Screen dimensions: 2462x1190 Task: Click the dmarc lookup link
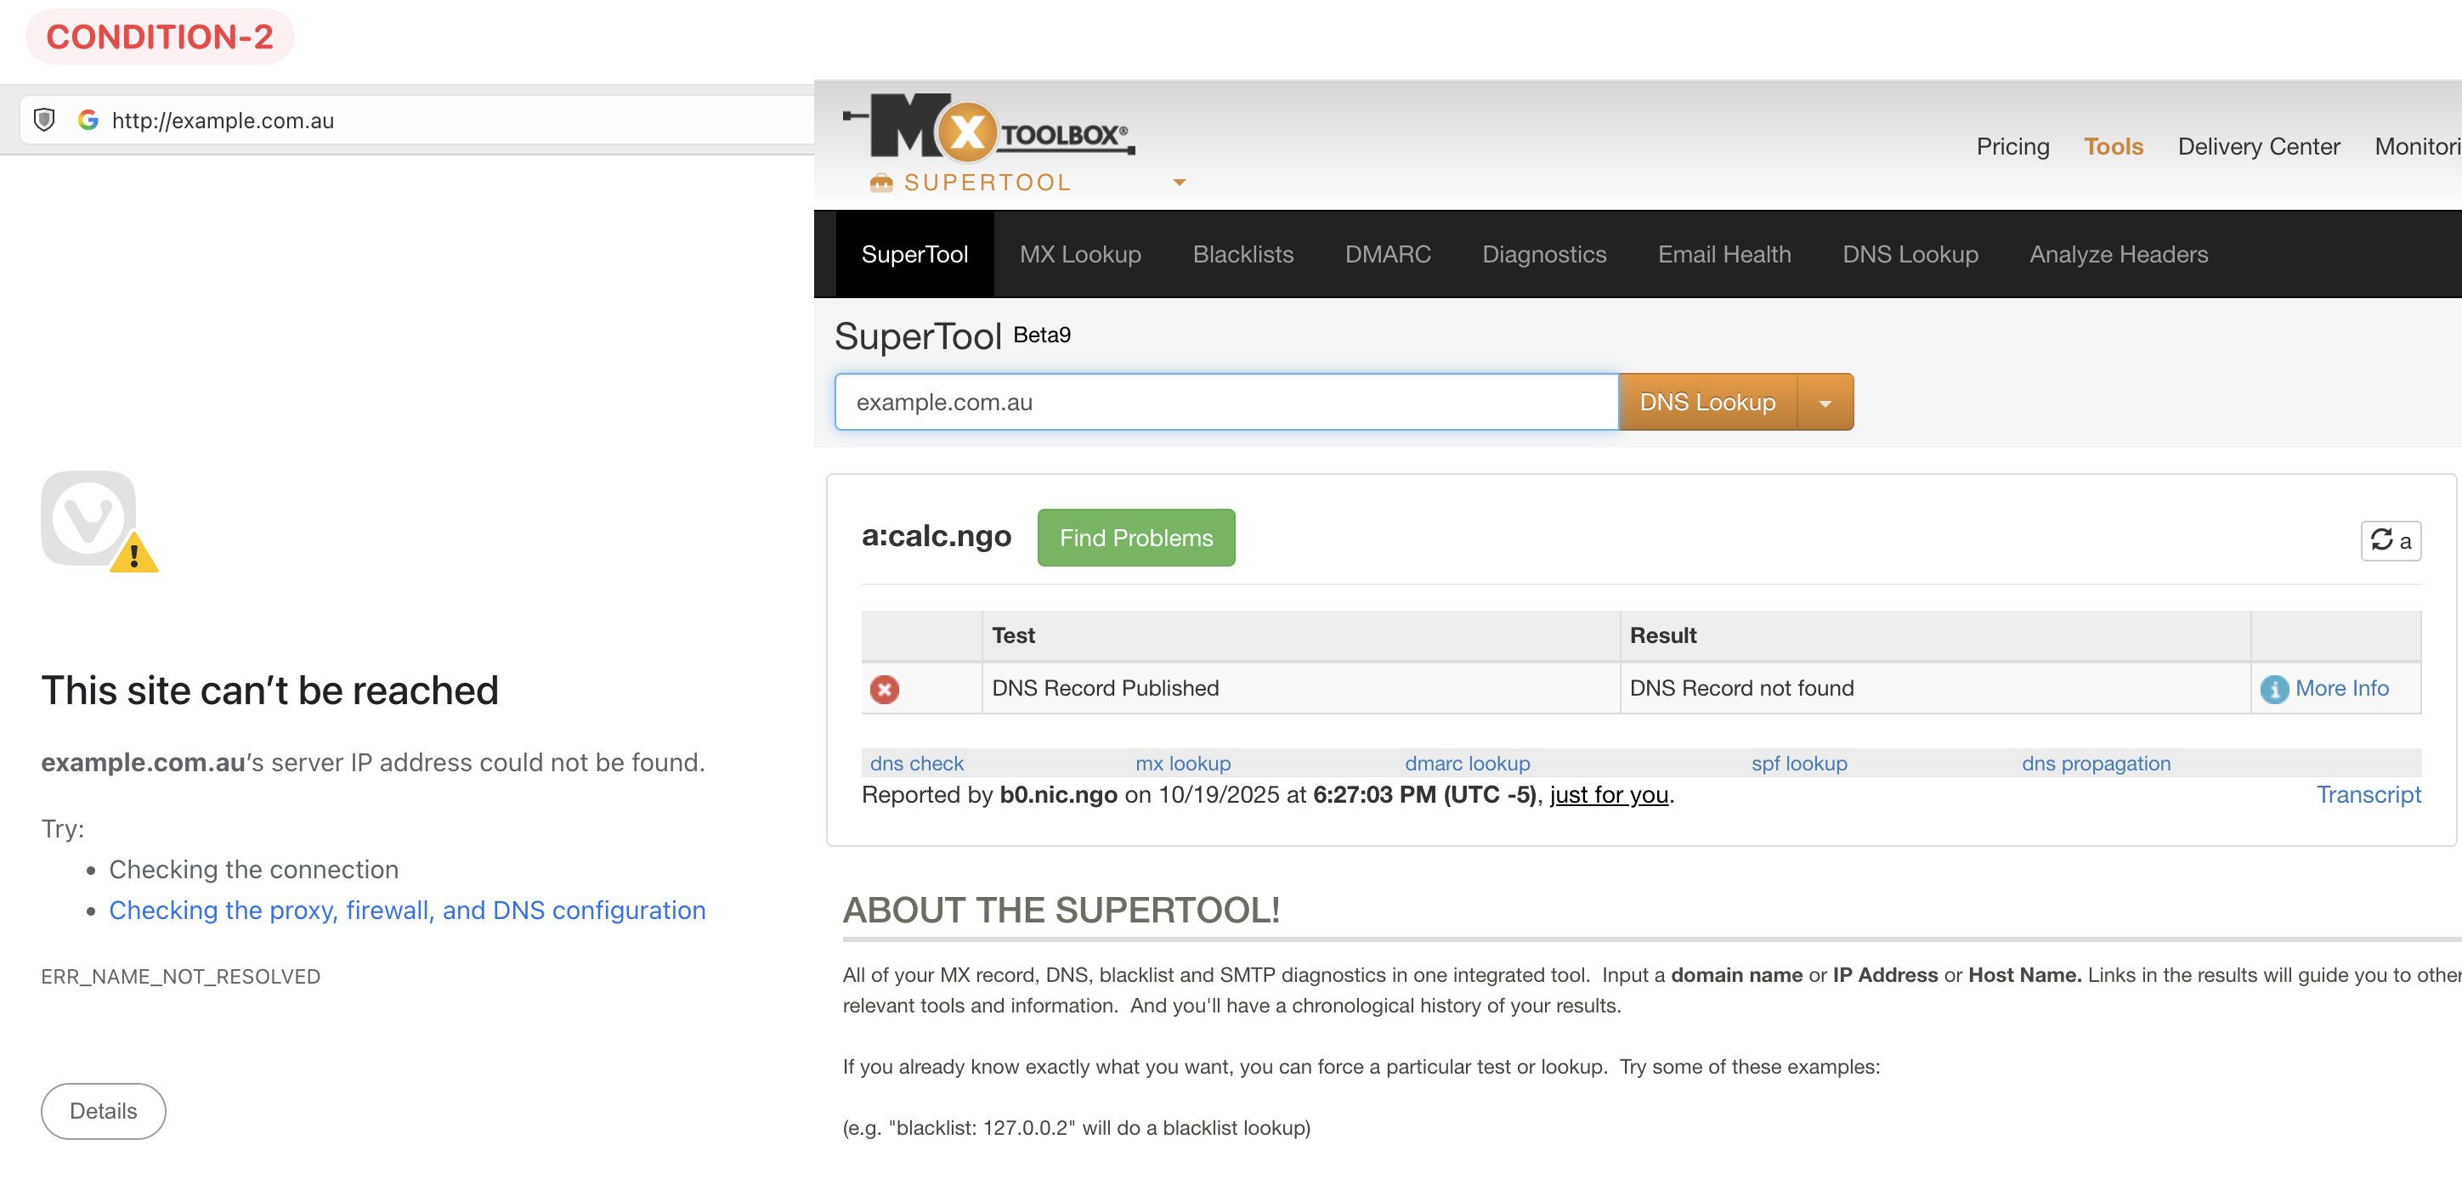(x=1466, y=763)
